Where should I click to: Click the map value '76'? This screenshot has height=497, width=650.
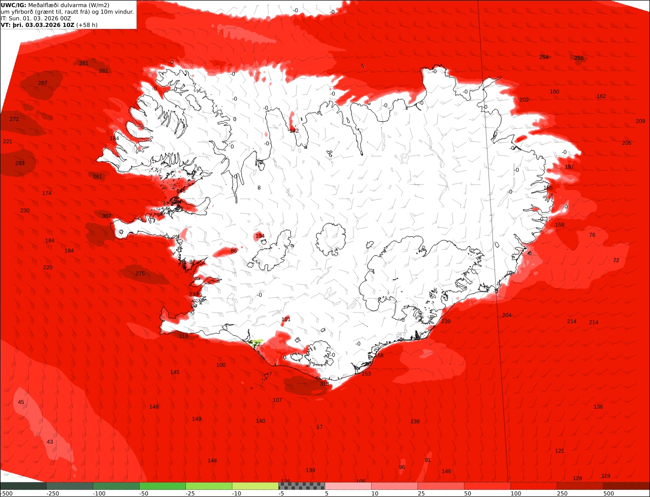tap(592, 235)
